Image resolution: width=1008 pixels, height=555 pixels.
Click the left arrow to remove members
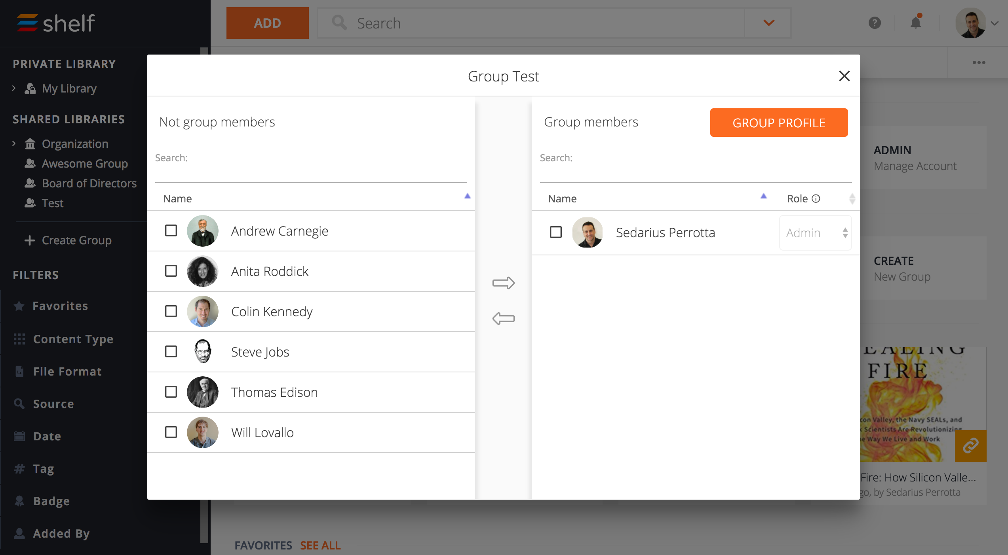pos(503,319)
